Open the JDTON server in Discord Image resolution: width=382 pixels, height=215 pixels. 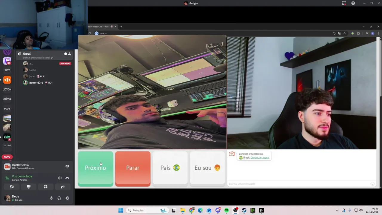[x=7, y=89]
